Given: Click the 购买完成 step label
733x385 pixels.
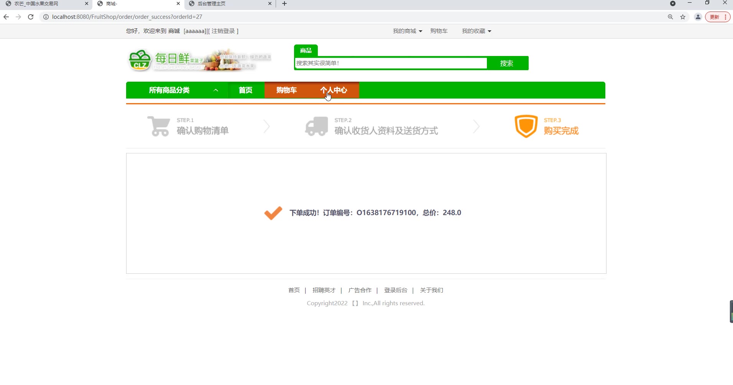Looking at the screenshot, I should click(561, 131).
